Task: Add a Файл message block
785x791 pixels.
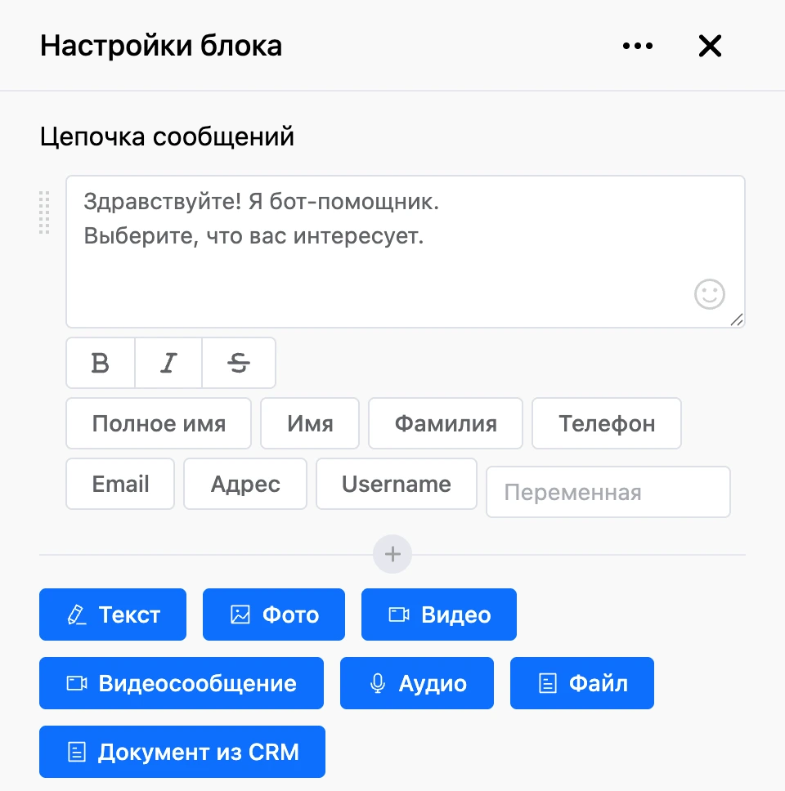Action: pos(582,683)
